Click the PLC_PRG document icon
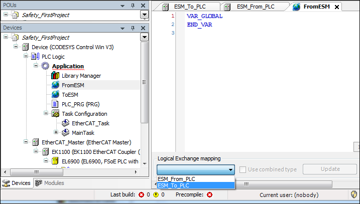 (55, 104)
